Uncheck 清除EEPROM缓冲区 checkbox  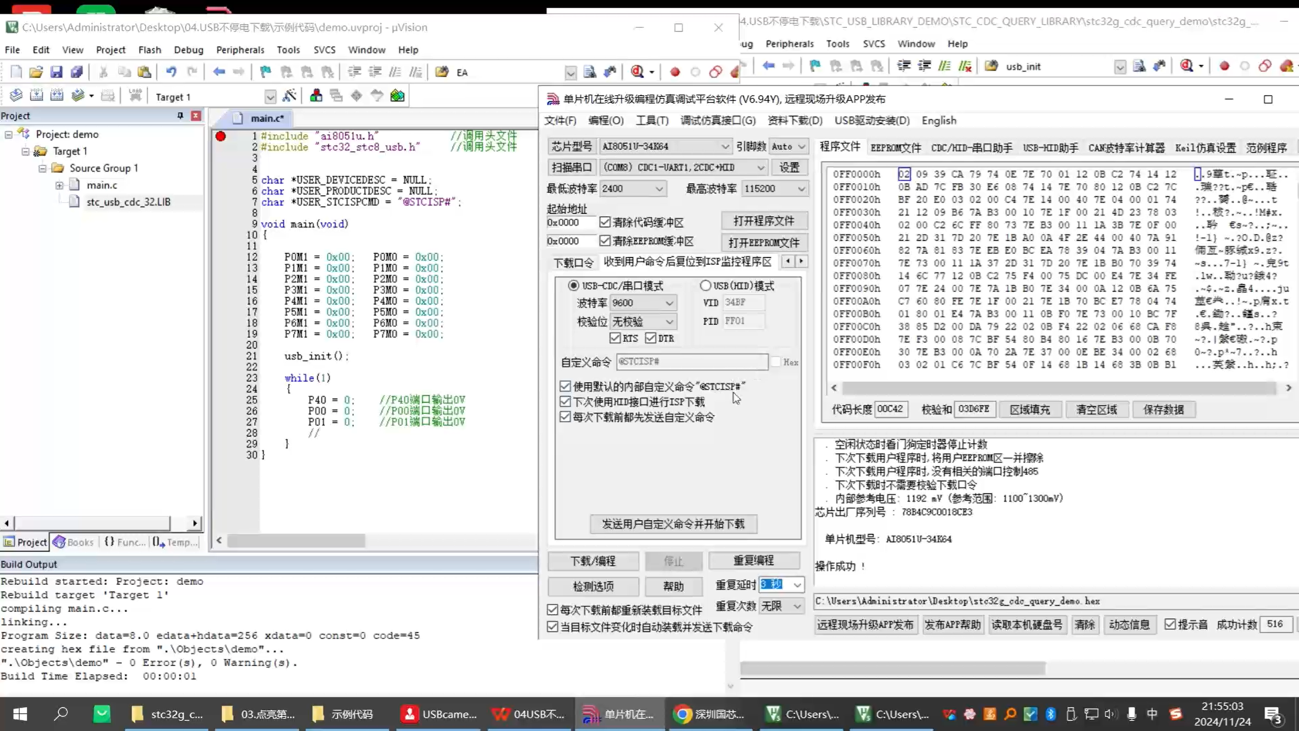(x=604, y=241)
